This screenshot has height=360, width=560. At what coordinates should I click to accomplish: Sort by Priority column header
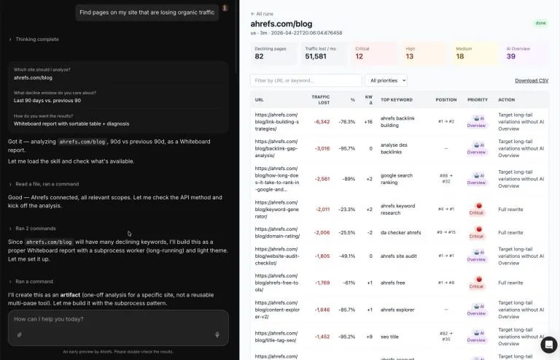(x=478, y=100)
